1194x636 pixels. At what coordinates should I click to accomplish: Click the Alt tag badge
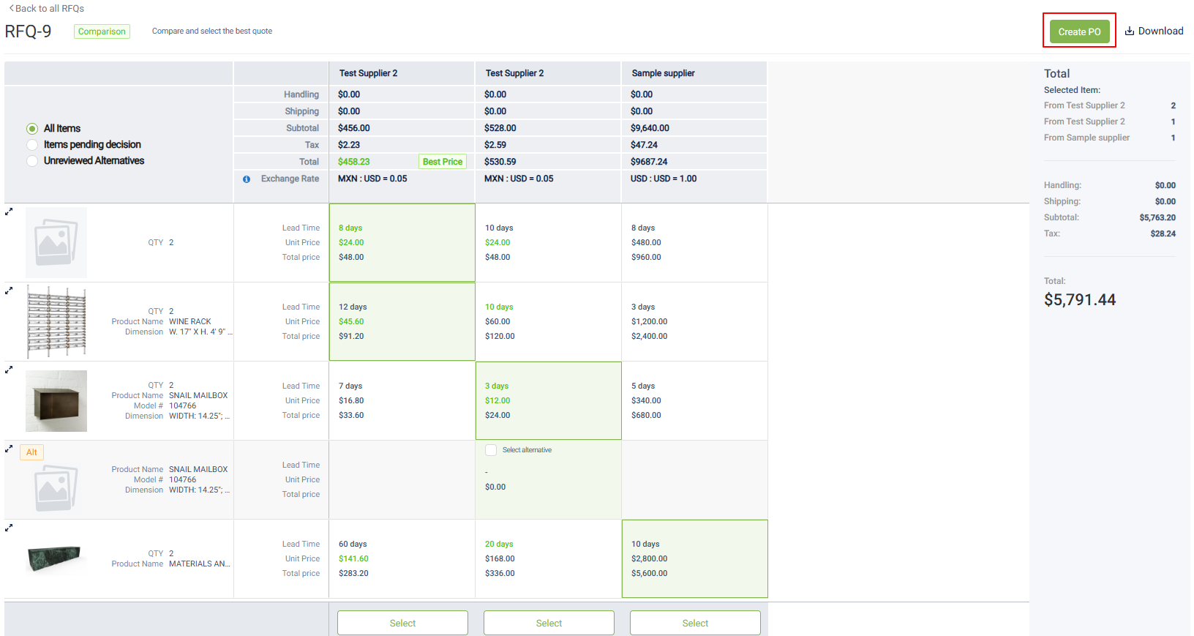click(31, 452)
